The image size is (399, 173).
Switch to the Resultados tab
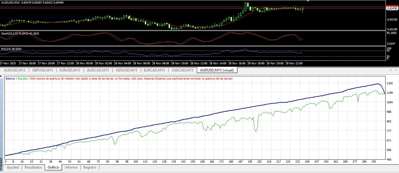click(33, 167)
